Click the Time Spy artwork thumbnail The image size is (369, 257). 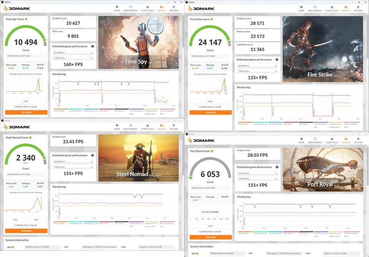[x=138, y=42]
